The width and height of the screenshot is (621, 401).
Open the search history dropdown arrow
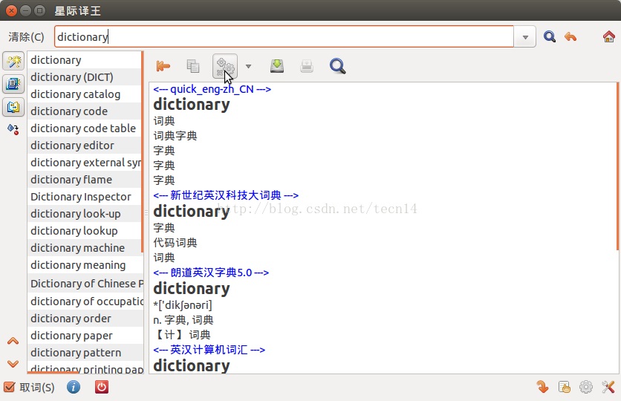click(x=525, y=37)
